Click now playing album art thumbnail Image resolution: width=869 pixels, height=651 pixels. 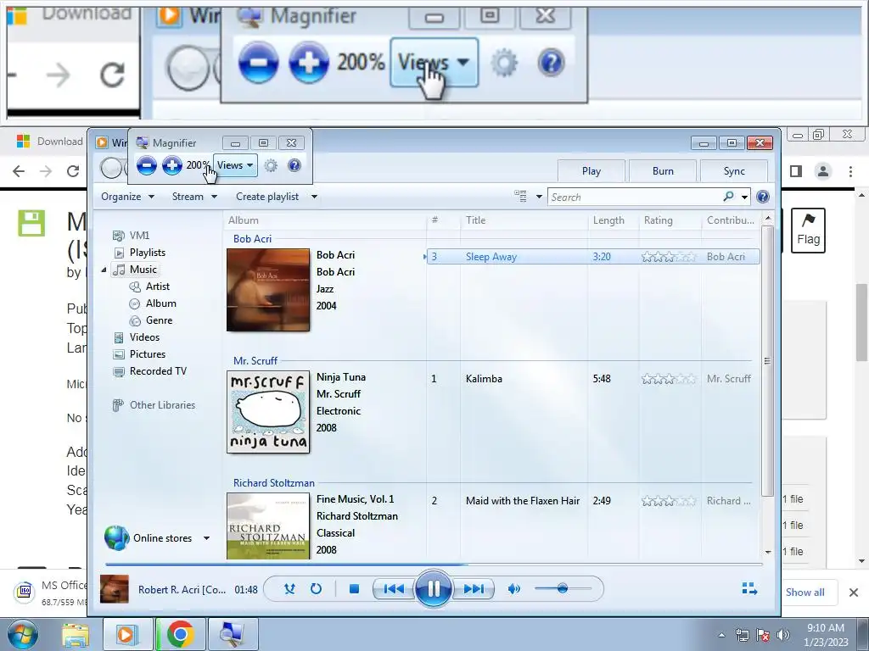coord(115,589)
